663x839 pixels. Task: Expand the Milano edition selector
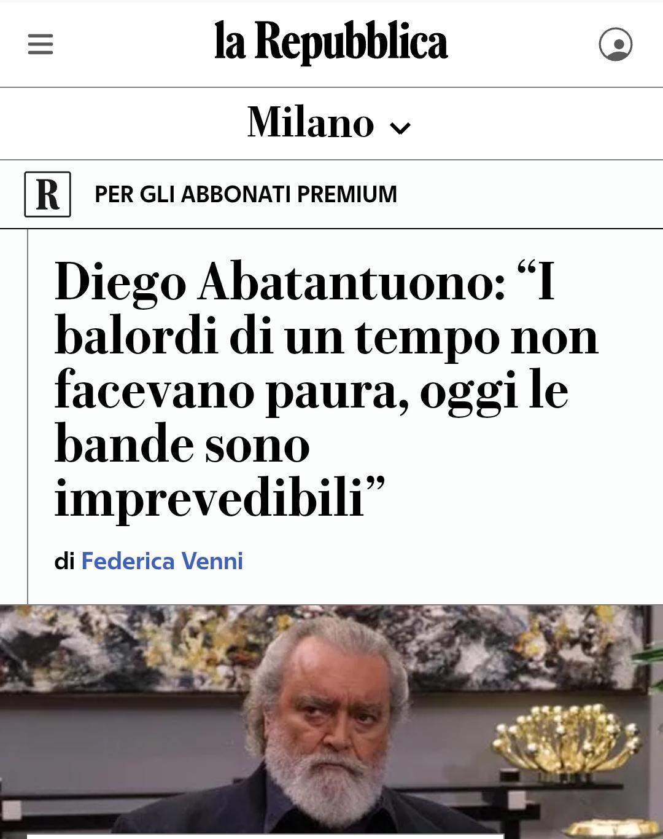click(330, 122)
